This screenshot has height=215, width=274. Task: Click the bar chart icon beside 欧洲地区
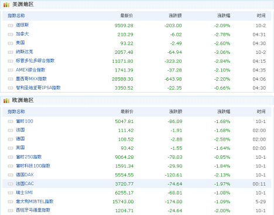pos(6,100)
